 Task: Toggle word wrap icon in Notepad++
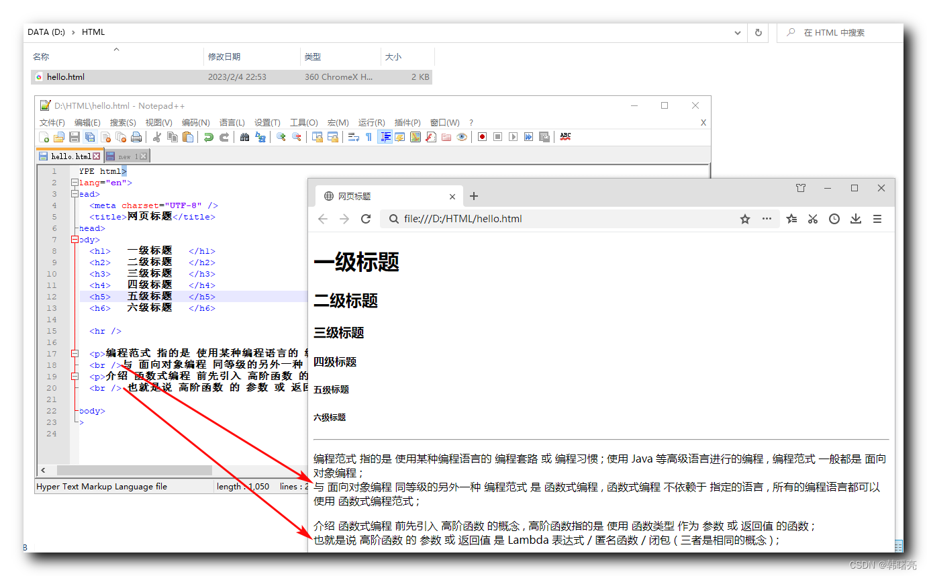354,137
